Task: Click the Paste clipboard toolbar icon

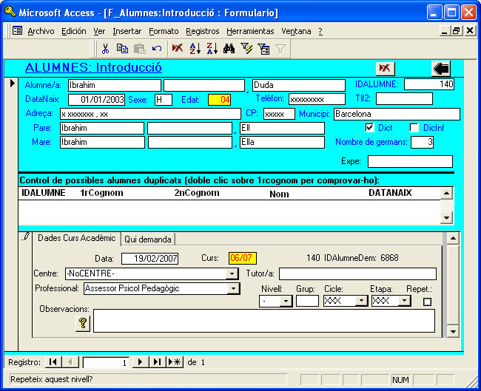Action: click(140, 49)
